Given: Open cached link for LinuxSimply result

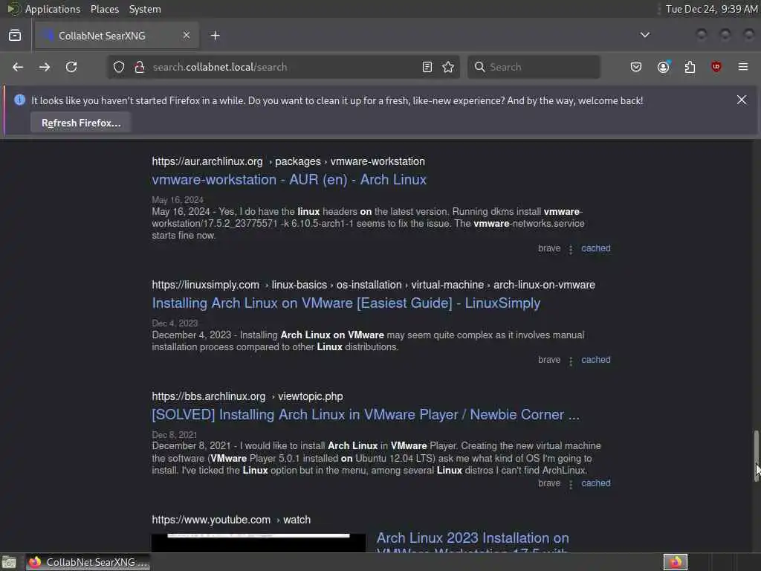Looking at the screenshot, I should 596,360.
